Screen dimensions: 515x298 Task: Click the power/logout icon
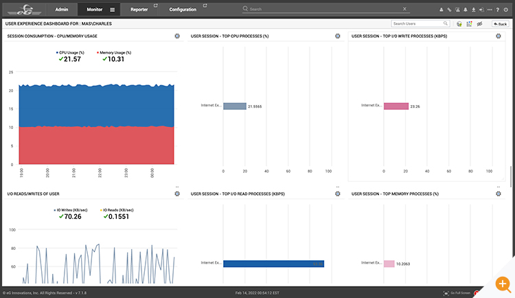[506, 10]
